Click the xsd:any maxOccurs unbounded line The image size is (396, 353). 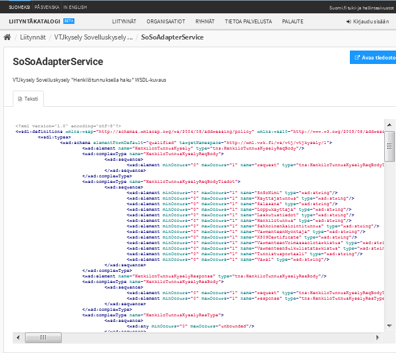pyautogui.click(x=191, y=326)
